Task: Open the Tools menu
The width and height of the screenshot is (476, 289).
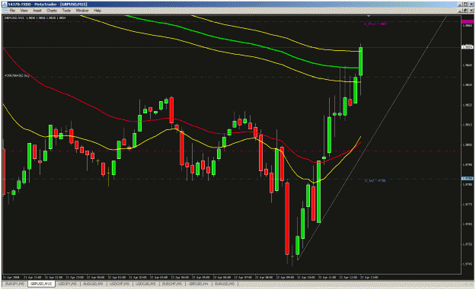Action: [66, 11]
